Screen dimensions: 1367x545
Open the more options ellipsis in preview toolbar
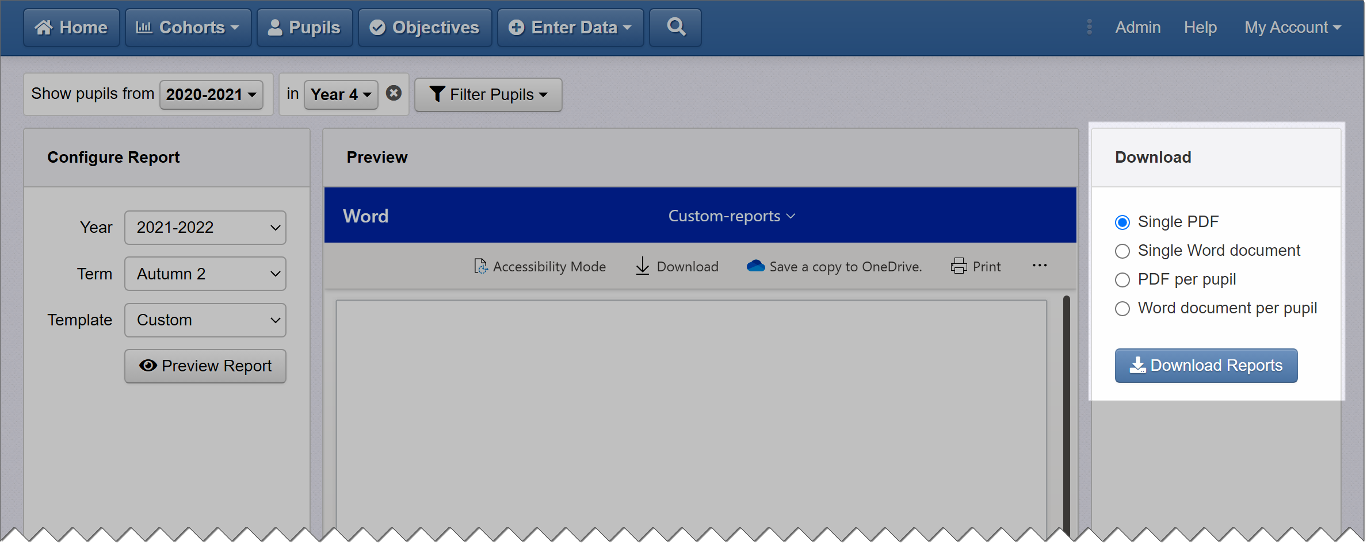pyautogui.click(x=1039, y=266)
